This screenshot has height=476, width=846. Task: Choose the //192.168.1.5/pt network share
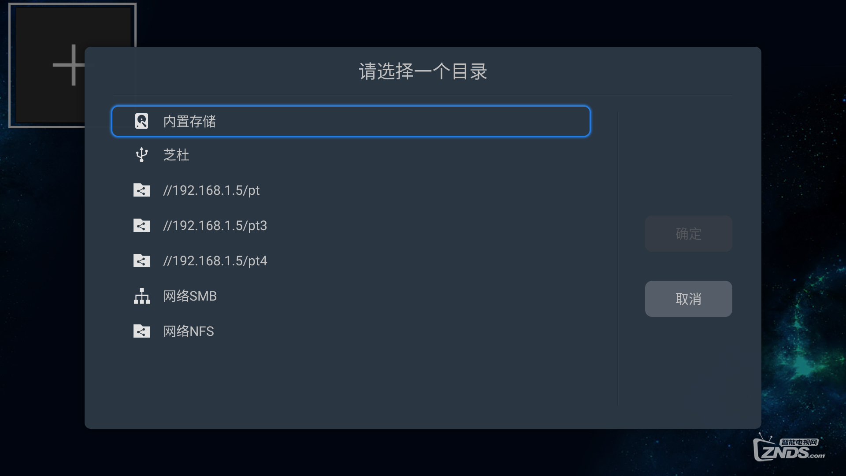pyautogui.click(x=351, y=190)
